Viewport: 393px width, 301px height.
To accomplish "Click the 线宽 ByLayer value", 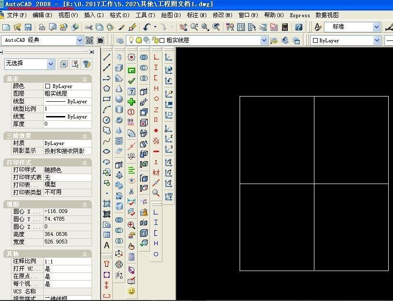I will 68,117.
